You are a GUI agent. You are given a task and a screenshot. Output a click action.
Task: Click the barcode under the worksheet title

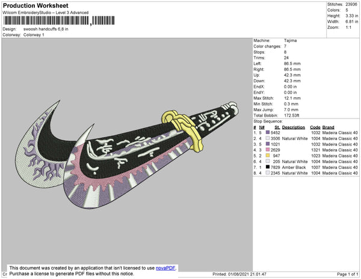[x=59, y=20]
